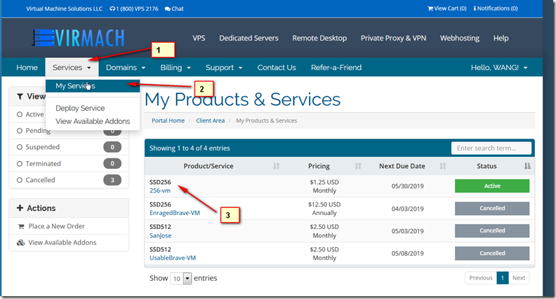Sort table by Product/Service column
Image resolution: width=556 pixels, height=299 pixels.
[276, 166]
